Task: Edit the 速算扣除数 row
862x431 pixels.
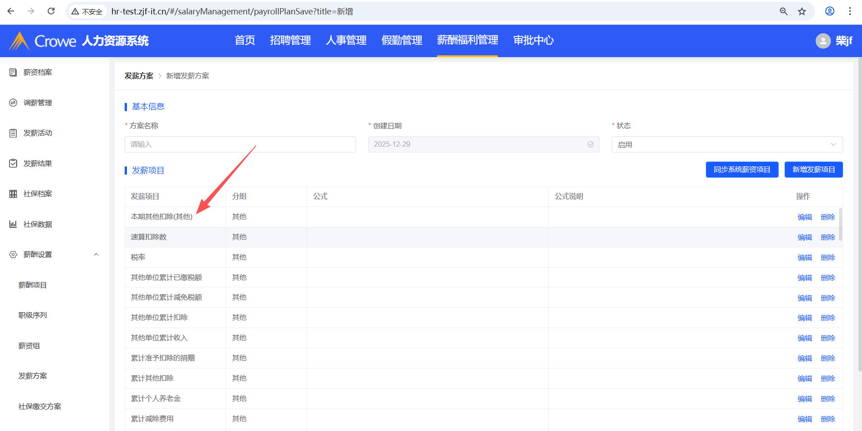Action: (804, 237)
